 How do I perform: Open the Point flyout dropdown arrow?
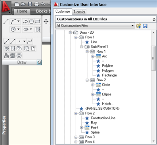coord(24,42)
